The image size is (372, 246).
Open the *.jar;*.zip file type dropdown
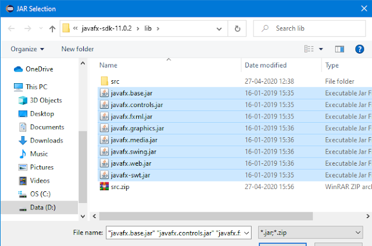310,233
